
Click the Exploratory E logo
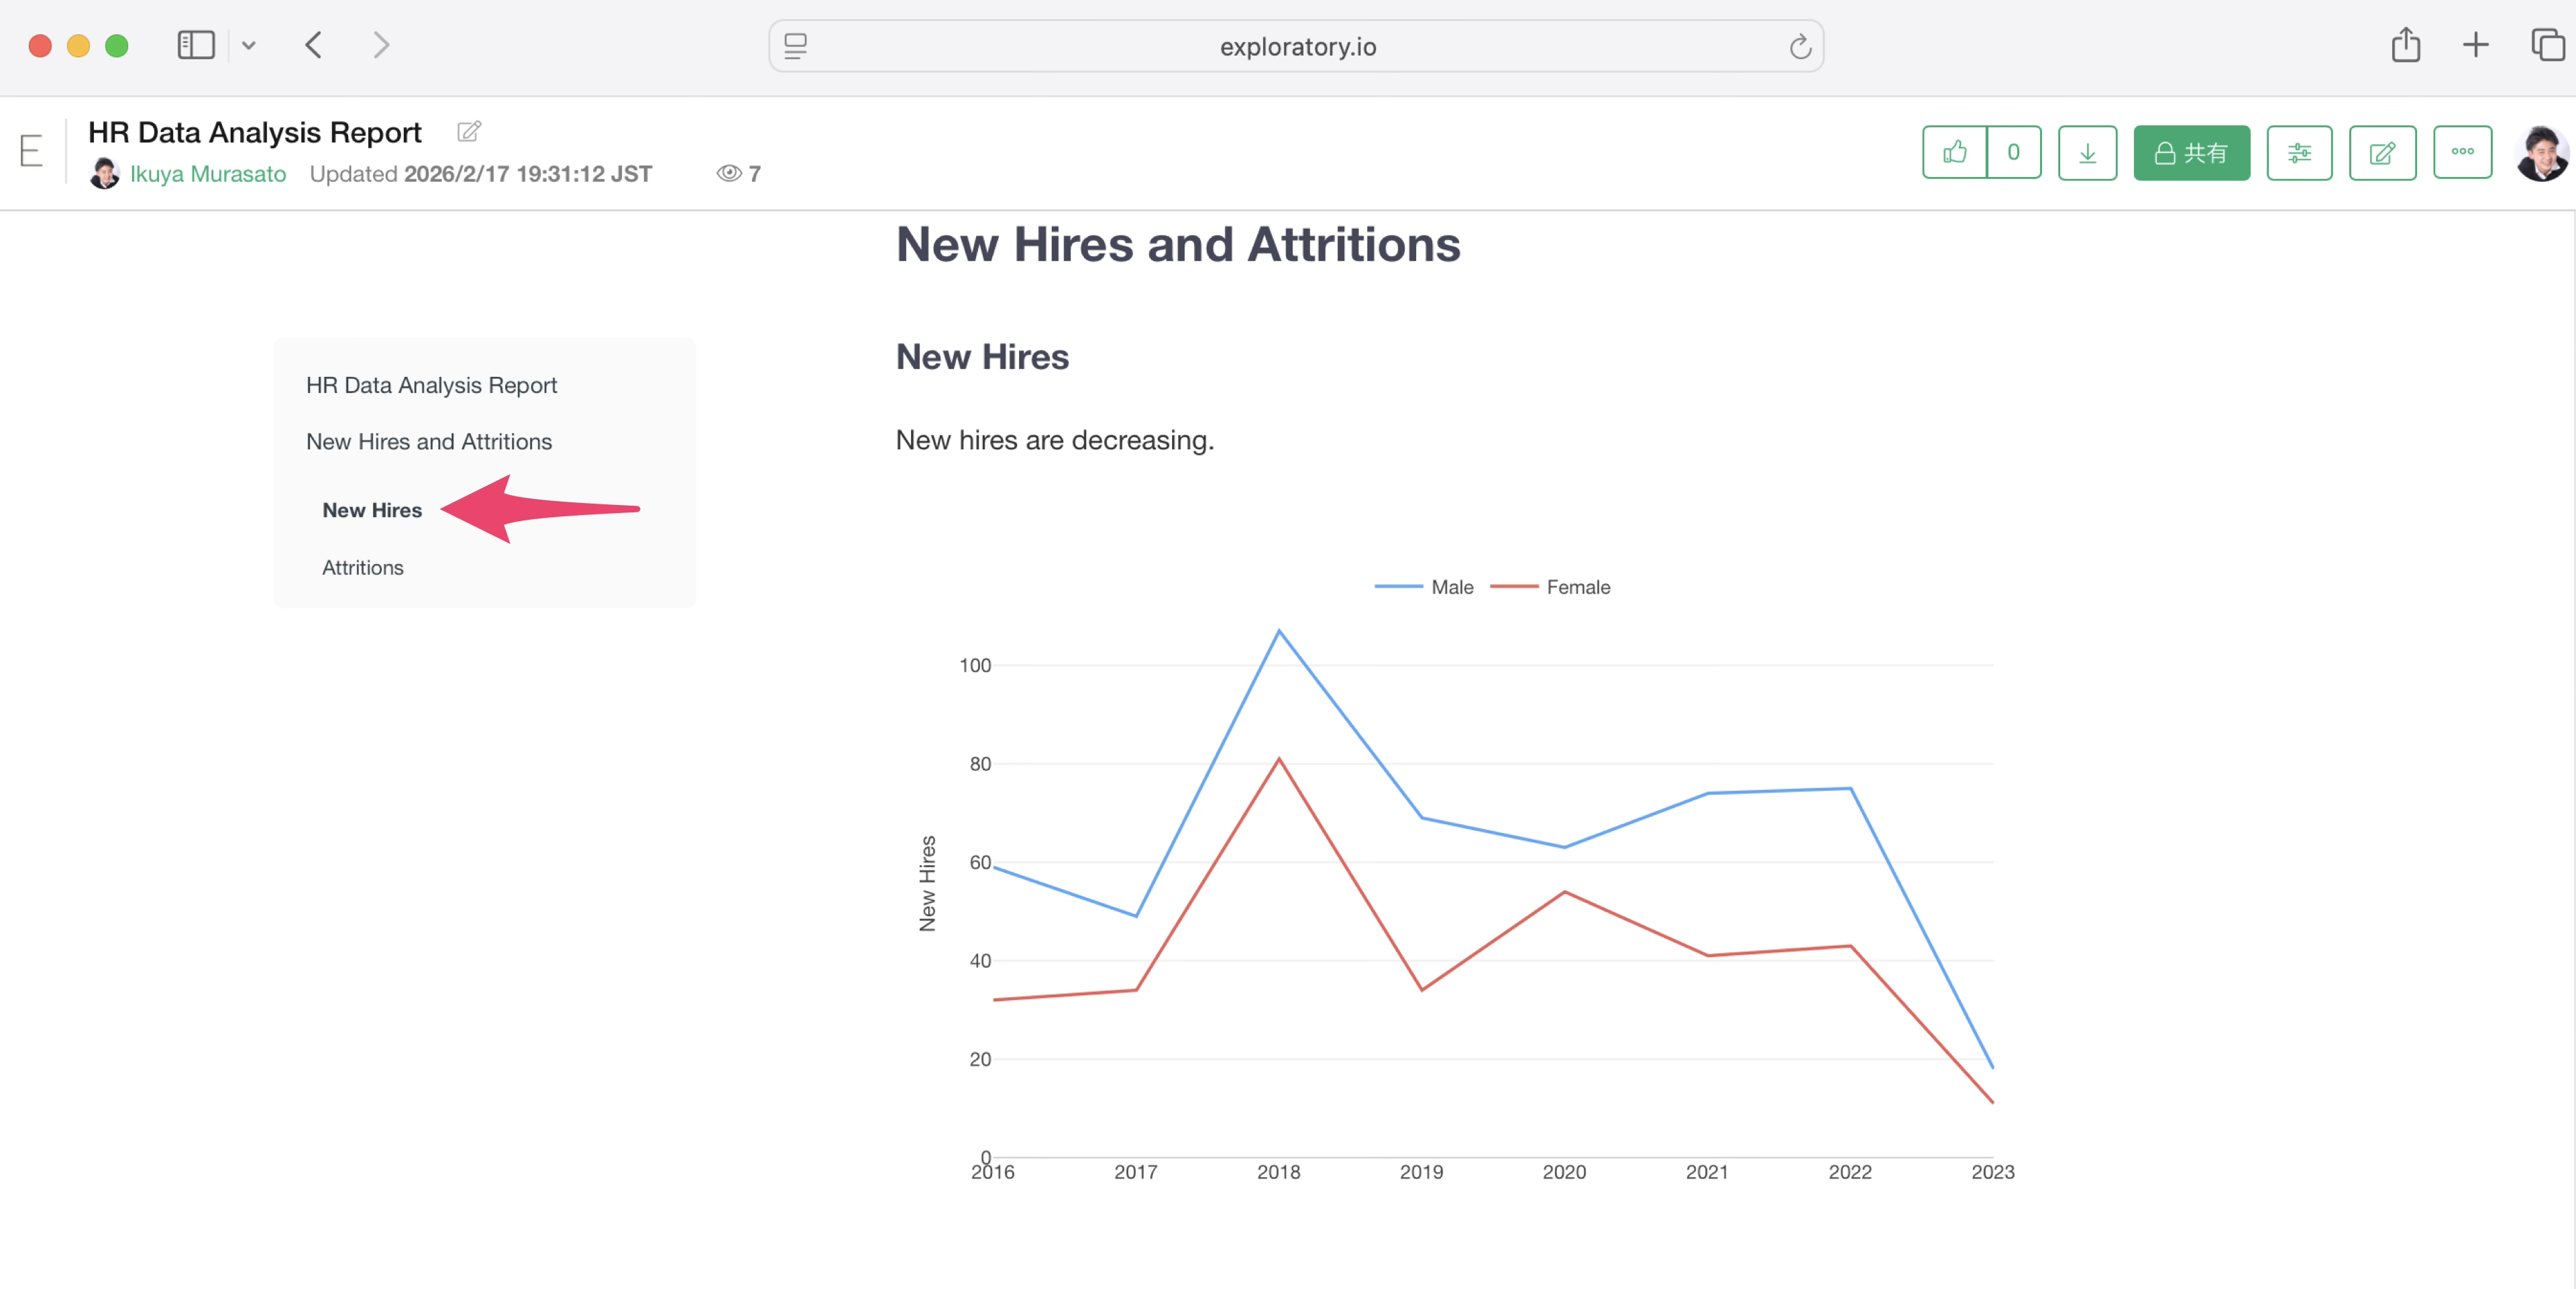(31, 152)
